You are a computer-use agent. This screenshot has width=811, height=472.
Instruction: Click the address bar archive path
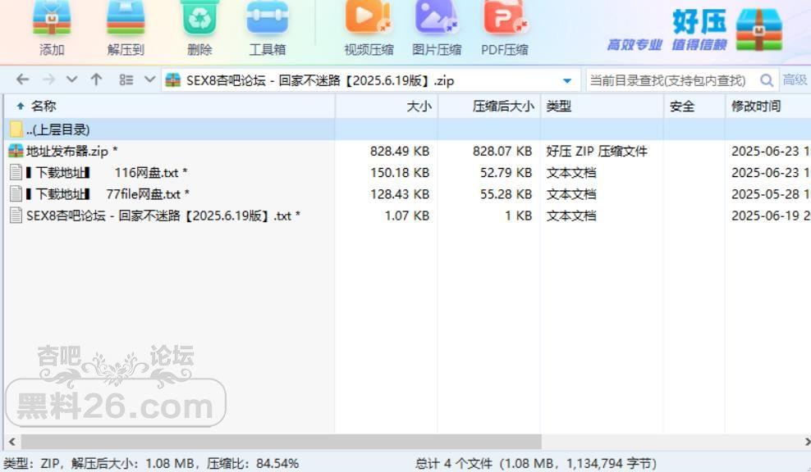(x=319, y=80)
